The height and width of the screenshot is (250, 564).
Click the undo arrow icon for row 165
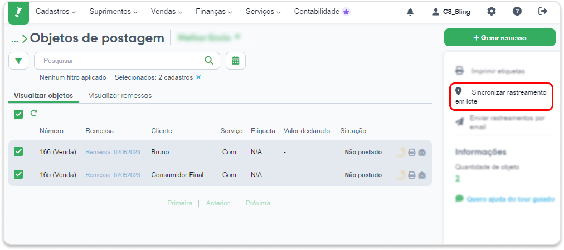click(x=401, y=175)
